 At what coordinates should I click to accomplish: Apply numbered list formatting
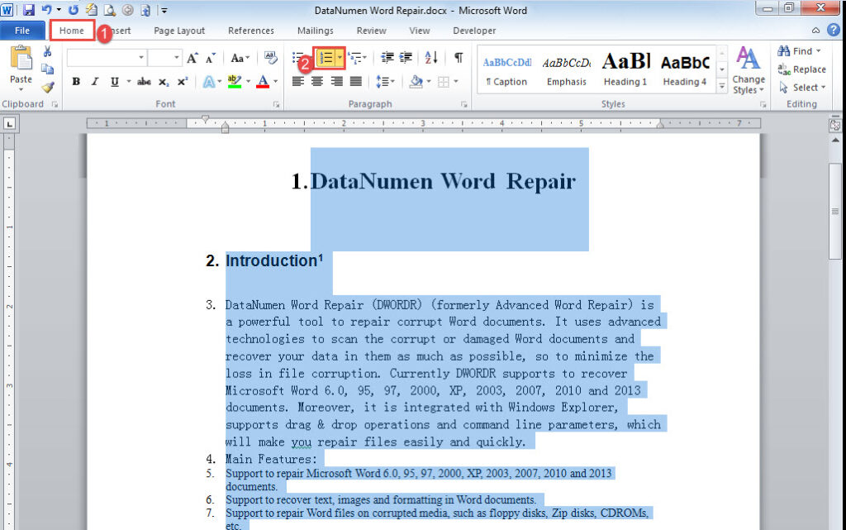(x=327, y=56)
